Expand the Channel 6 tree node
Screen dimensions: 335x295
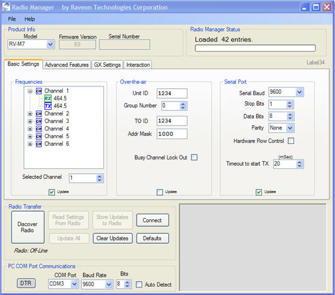[30, 144]
